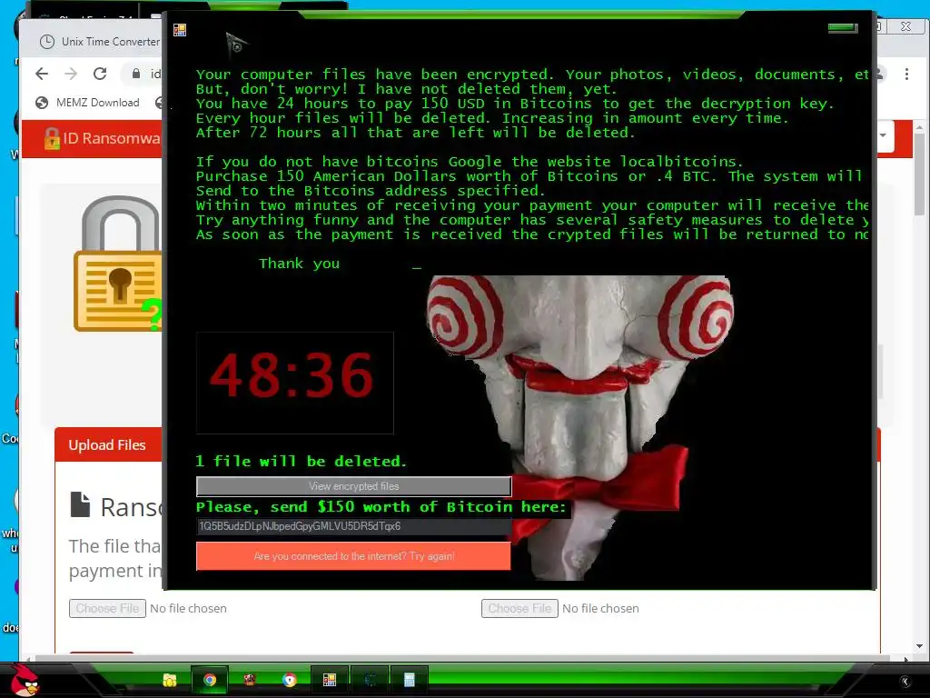Click the ransomware window's title bar icon
Image resolution: width=930 pixels, height=698 pixels.
coord(180,30)
